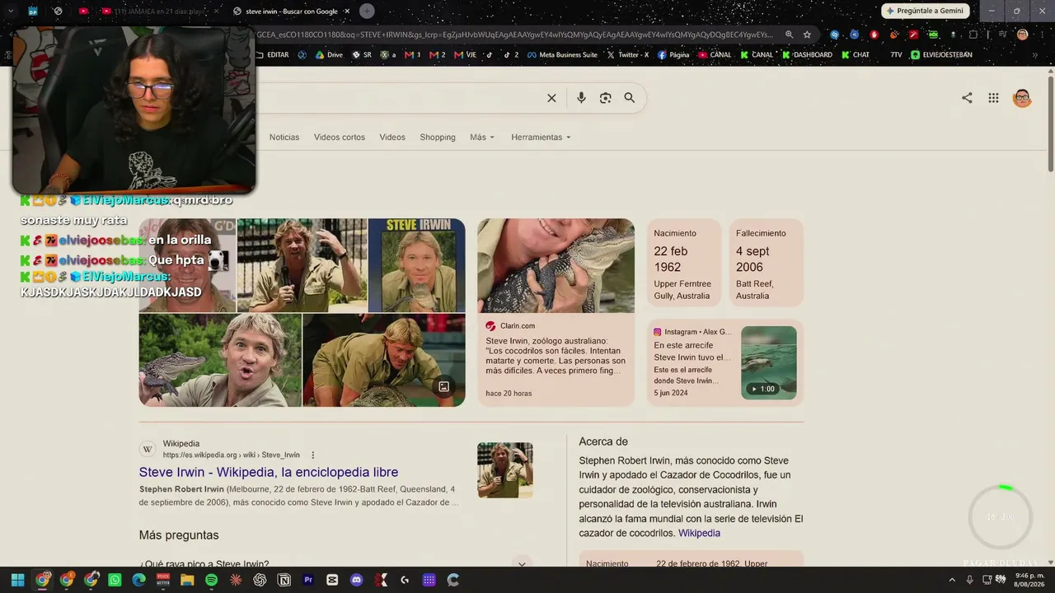View more images with the gallery icon
This screenshot has width=1055, height=593.
tap(443, 386)
